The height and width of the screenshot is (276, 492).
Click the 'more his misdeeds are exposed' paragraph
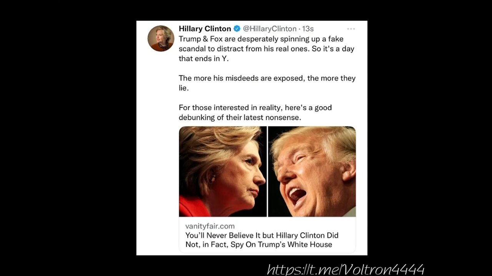(x=267, y=83)
